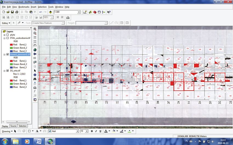Image resolution: width=233 pixels, height=145 pixels.
Task: Click the Red Band_1 swatch under DS_orto.tif
Action: (x=11, y=81)
